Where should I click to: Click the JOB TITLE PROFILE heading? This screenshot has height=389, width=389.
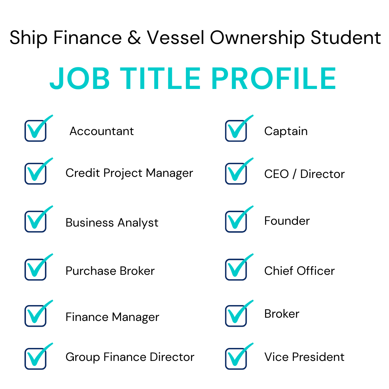tap(193, 79)
